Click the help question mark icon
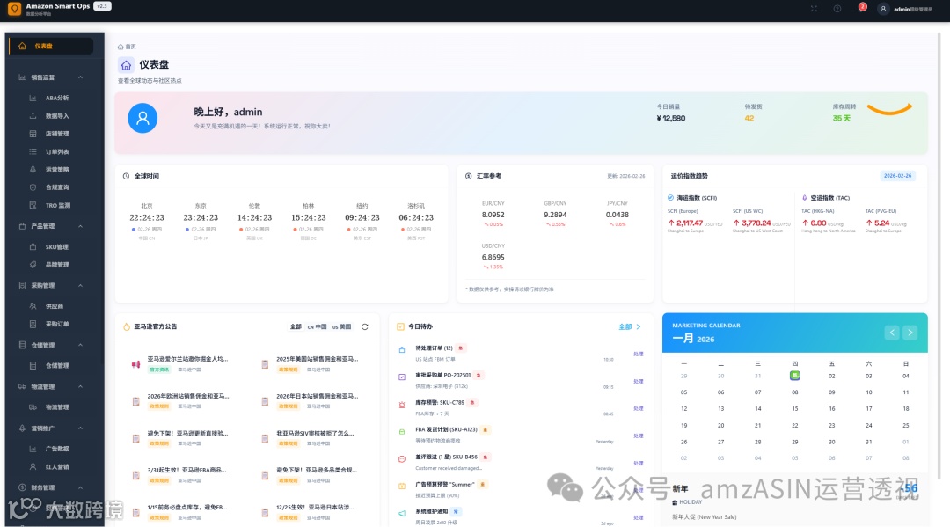This screenshot has width=950, height=527. pos(837,9)
